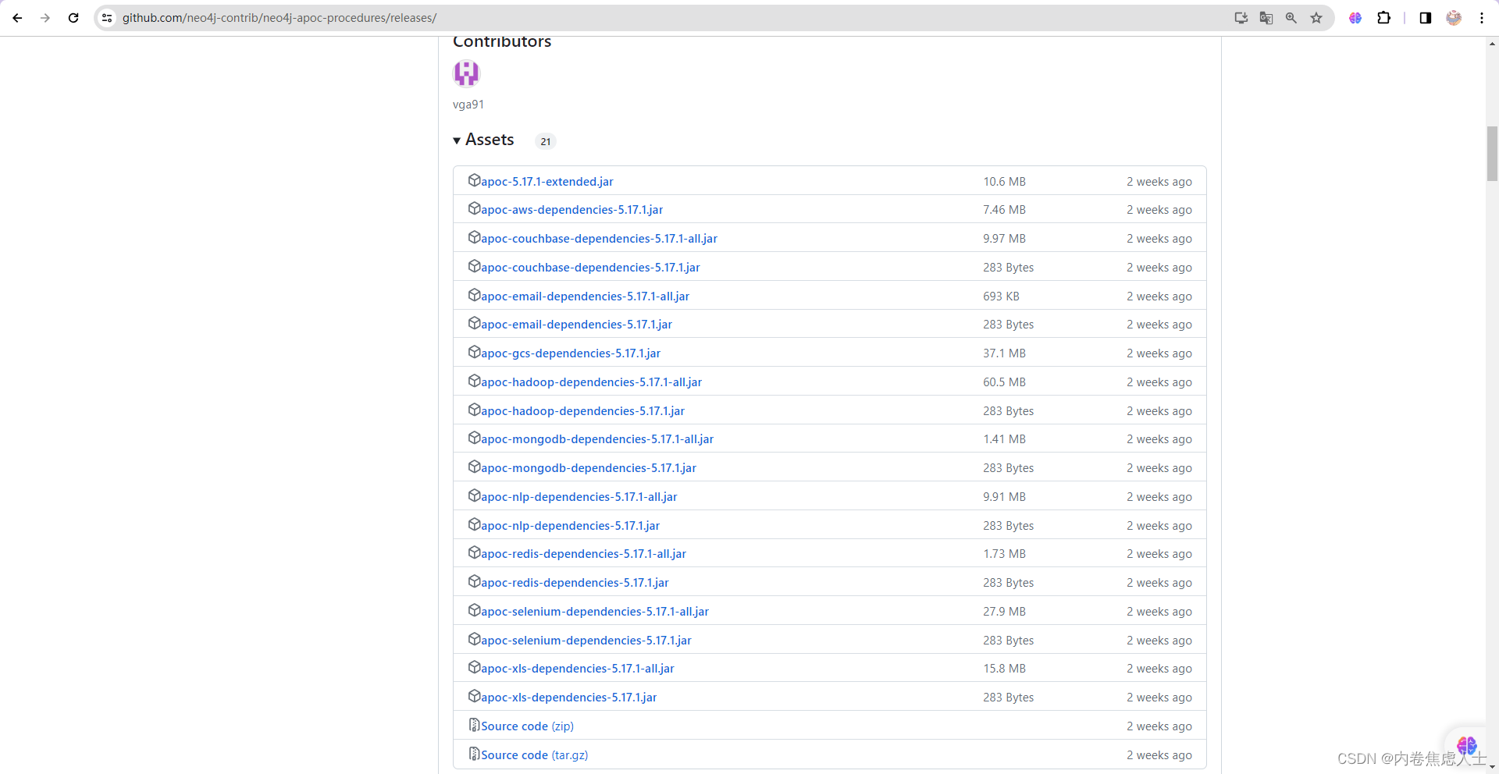Click the package icon beside apoc-redis-dependencies-5.17.1.jar

click(x=474, y=581)
